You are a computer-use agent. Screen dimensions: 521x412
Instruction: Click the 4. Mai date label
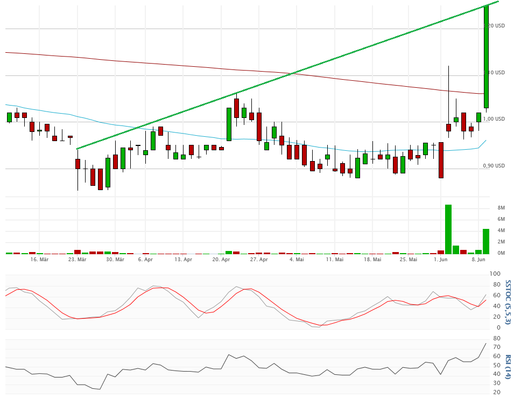coord(297,260)
